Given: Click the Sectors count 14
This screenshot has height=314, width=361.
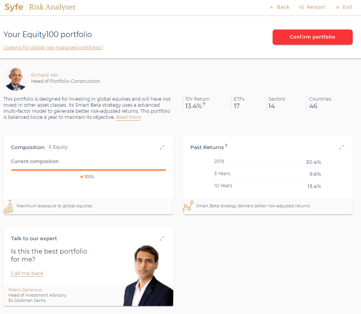Looking at the screenshot, I should pyautogui.click(x=272, y=106).
